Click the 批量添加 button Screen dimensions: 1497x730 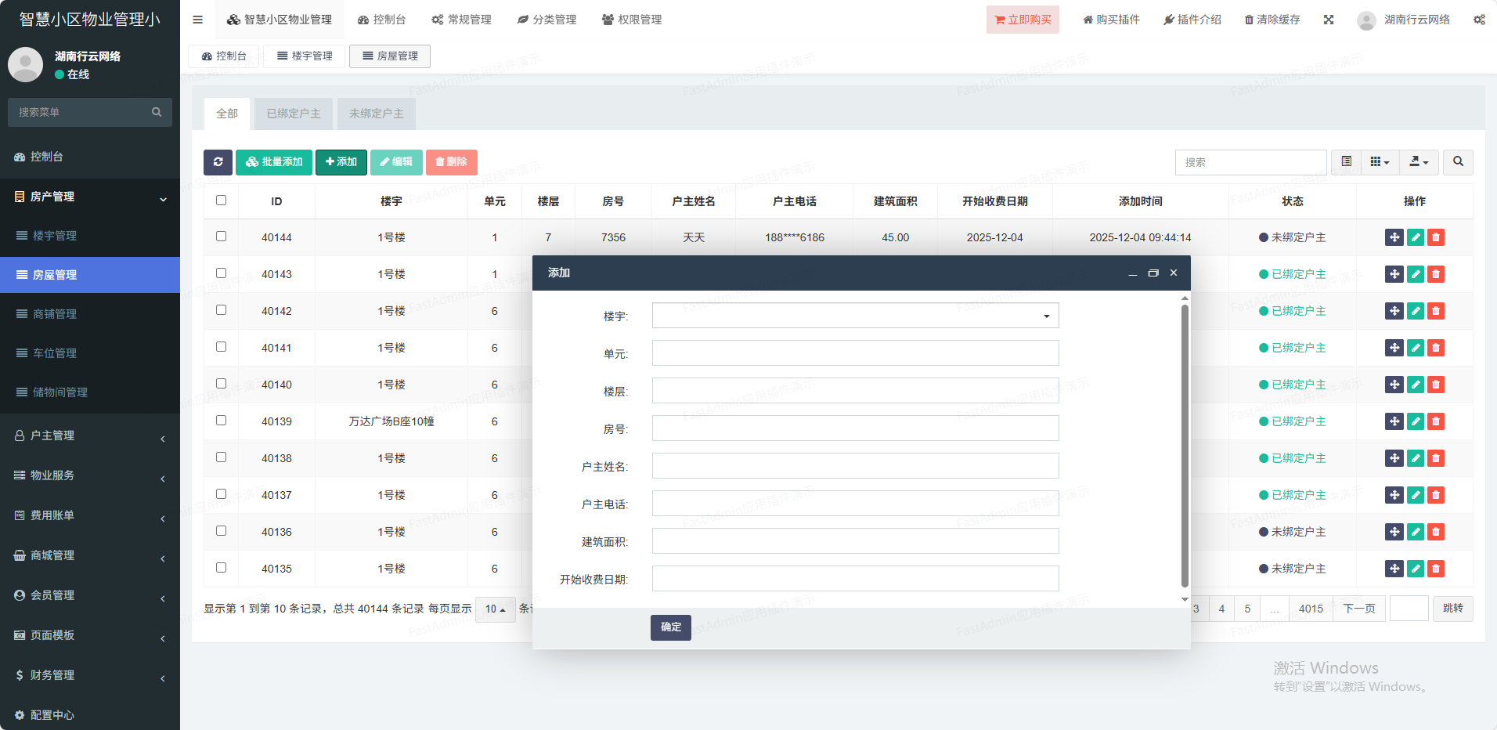click(274, 162)
